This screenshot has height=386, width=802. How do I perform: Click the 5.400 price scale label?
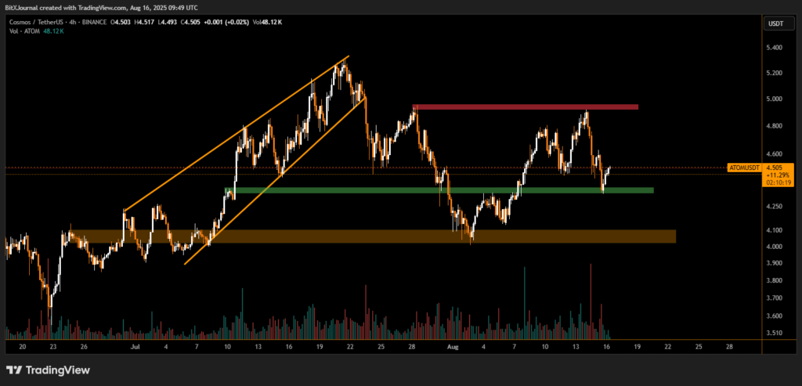pos(774,48)
